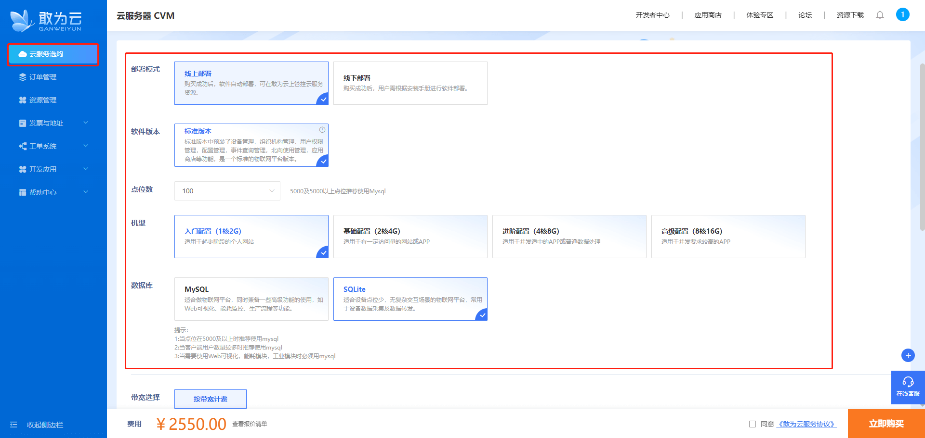Click the clover icon beside 资源管理

pyautogui.click(x=23, y=100)
